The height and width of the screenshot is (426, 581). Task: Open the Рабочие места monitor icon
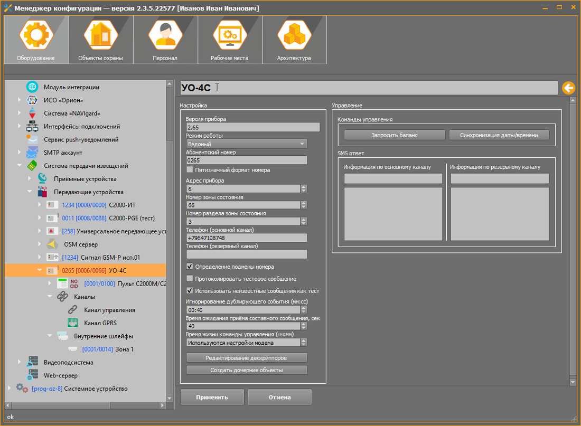click(x=229, y=35)
